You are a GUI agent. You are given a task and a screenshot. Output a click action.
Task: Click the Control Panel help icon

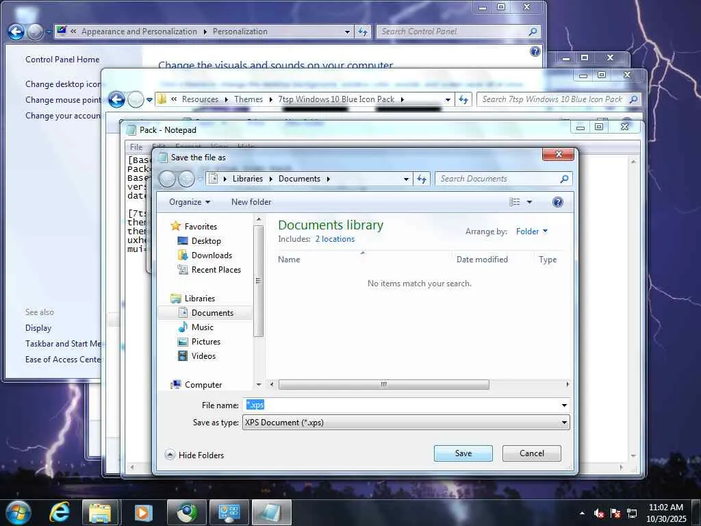(535, 51)
